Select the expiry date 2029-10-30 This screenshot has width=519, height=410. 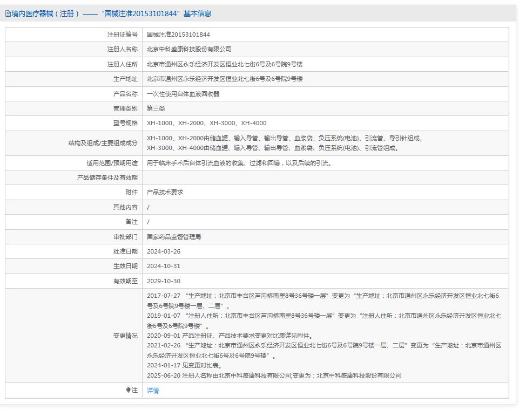(x=164, y=281)
